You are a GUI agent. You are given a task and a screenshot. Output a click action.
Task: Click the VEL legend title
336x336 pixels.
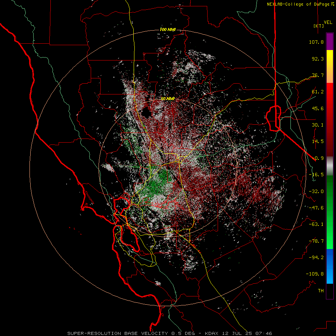328,22
